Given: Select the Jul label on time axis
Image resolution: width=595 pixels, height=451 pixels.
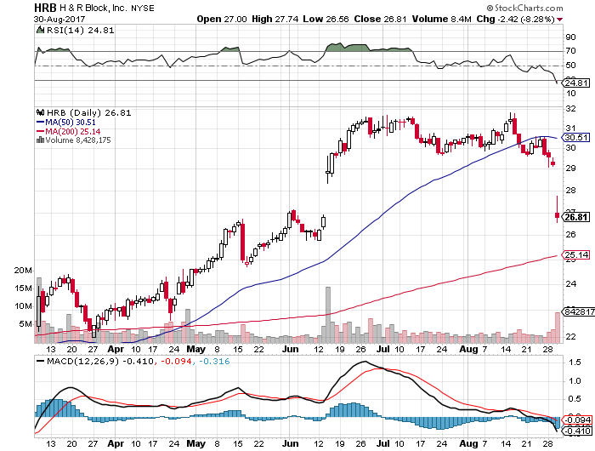Looking at the screenshot, I should click(x=385, y=349).
